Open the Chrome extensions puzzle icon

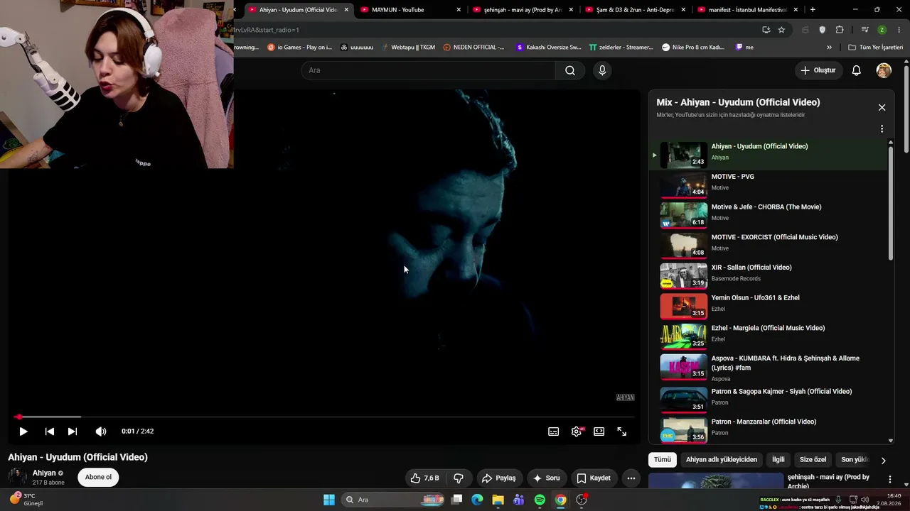click(840, 30)
